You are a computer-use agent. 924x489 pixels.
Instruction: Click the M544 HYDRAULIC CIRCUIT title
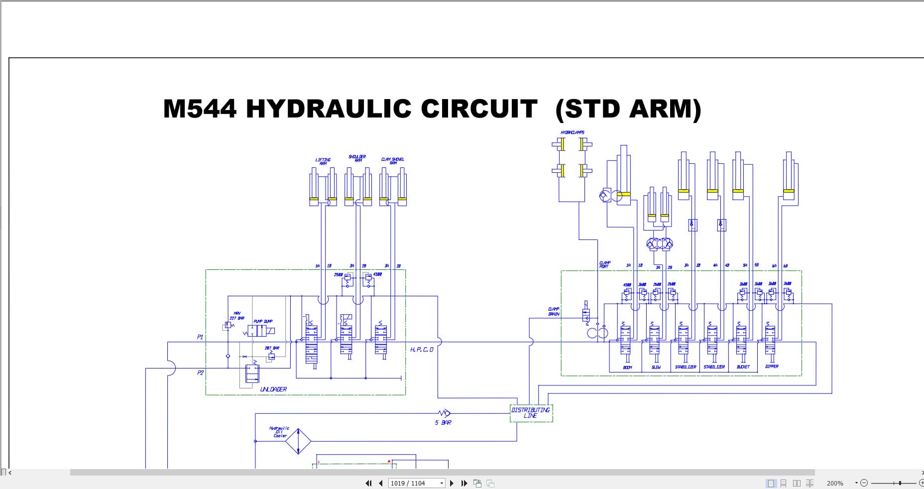point(432,109)
